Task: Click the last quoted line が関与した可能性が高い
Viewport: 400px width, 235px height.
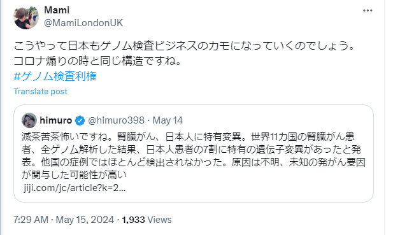Action: tap(74, 174)
